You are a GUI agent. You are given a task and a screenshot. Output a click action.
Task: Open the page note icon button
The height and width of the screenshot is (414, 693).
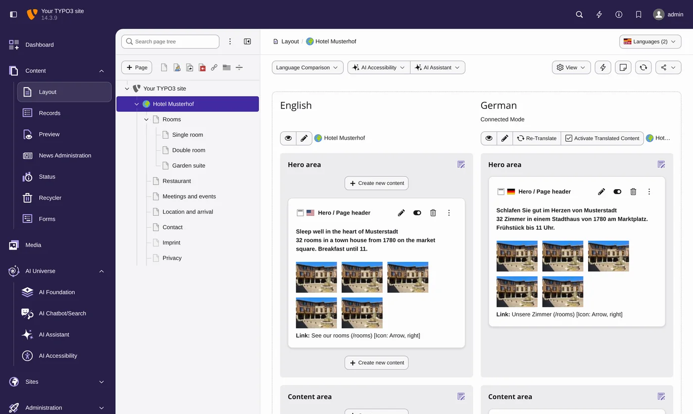coord(623,67)
